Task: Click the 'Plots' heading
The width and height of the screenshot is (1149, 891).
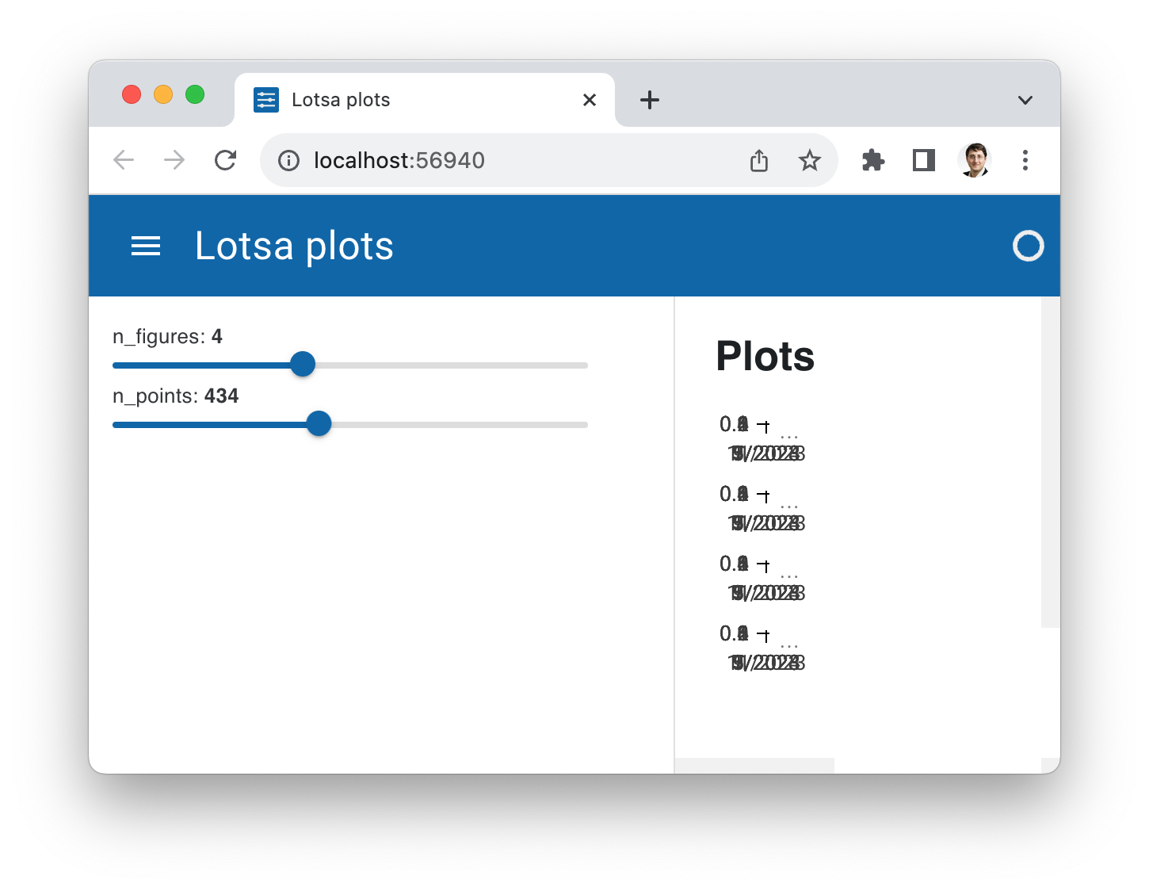Action: click(x=765, y=356)
